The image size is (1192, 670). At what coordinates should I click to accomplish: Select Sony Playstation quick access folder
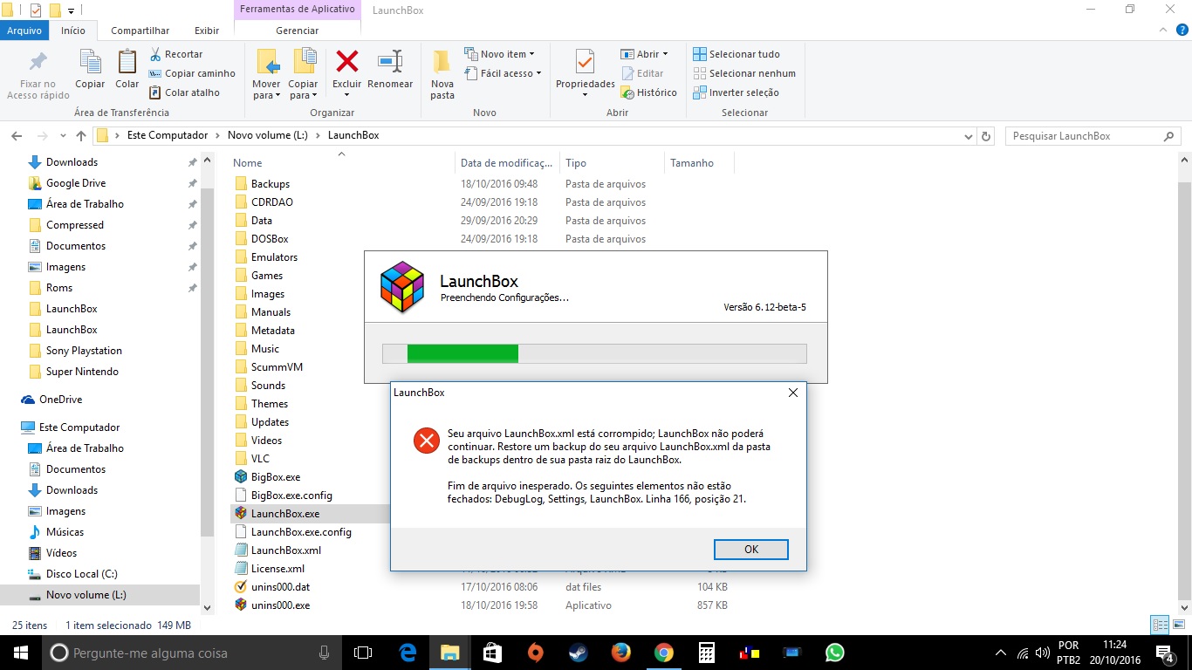click(84, 351)
